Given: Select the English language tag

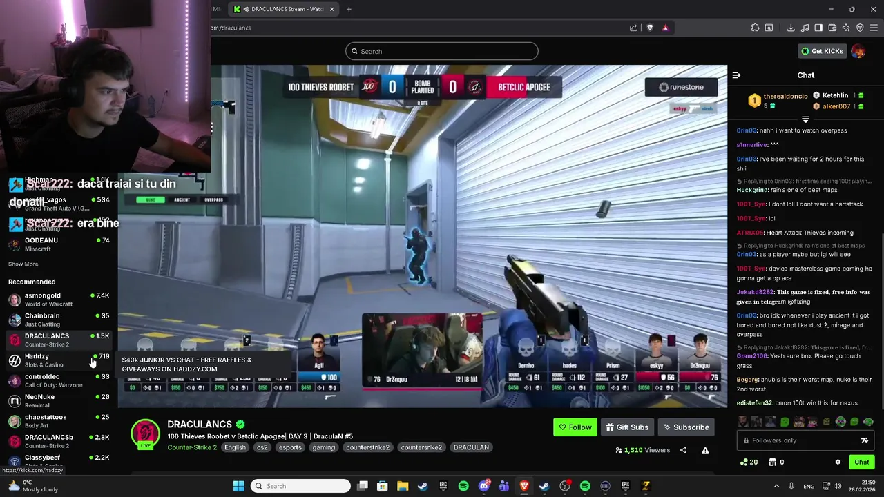Looking at the screenshot, I should pos(235,447).
